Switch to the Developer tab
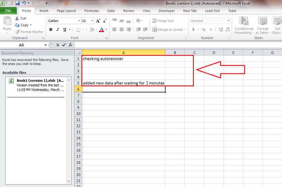Image resolution: width=282 pixels, height=187 pixels. coord(166,11)
